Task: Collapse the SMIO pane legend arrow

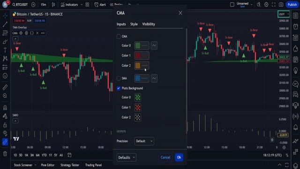Action: point(15,121)
